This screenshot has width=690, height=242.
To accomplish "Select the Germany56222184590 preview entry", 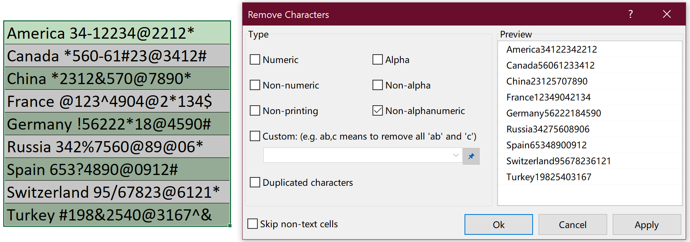I will point(553,113).
